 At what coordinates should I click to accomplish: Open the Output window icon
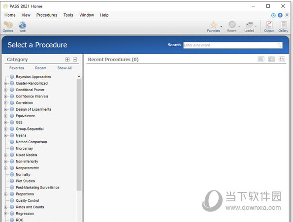click(x=269, y=27)
